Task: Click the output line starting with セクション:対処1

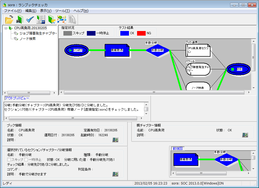Action: [71, 110]
